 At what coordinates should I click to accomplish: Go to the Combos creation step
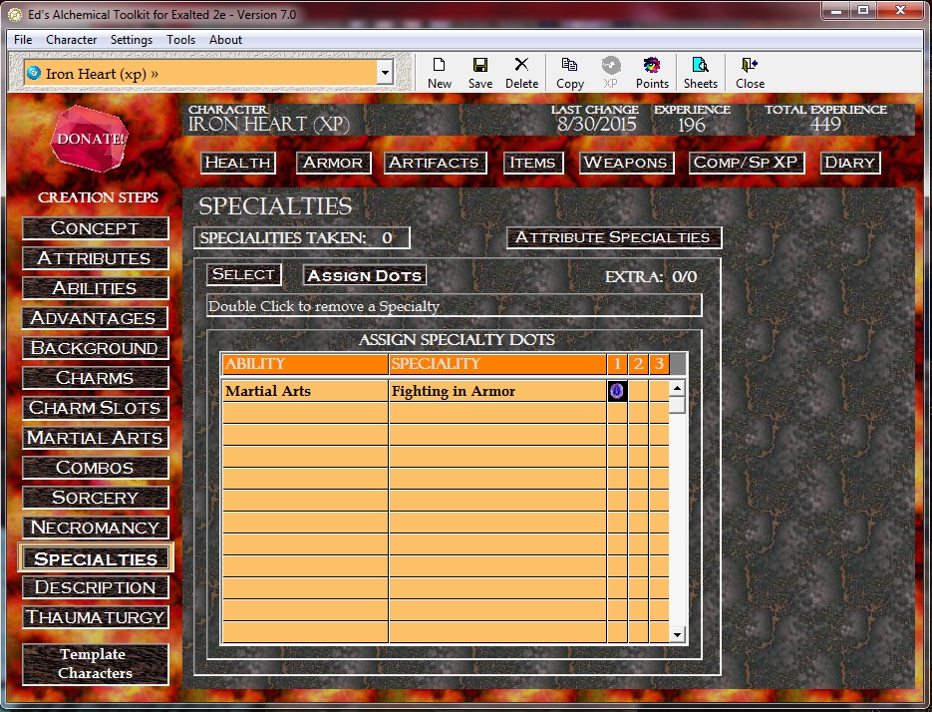[x=95, y=468]
